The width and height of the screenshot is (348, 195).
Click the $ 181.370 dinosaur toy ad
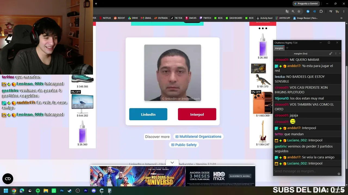tap(263, 76)
